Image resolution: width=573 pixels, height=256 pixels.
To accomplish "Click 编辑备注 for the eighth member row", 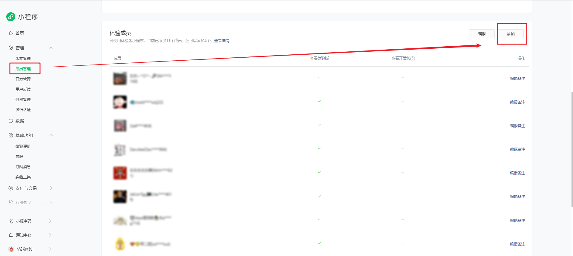I will [517, 244].
